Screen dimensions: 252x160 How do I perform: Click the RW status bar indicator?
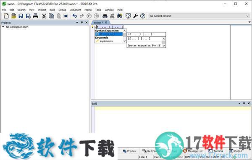pos(187,157)
